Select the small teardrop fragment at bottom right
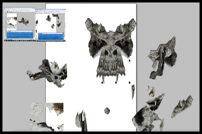The width and height of the screenshot is (202, 134). [x=162, y=125]
